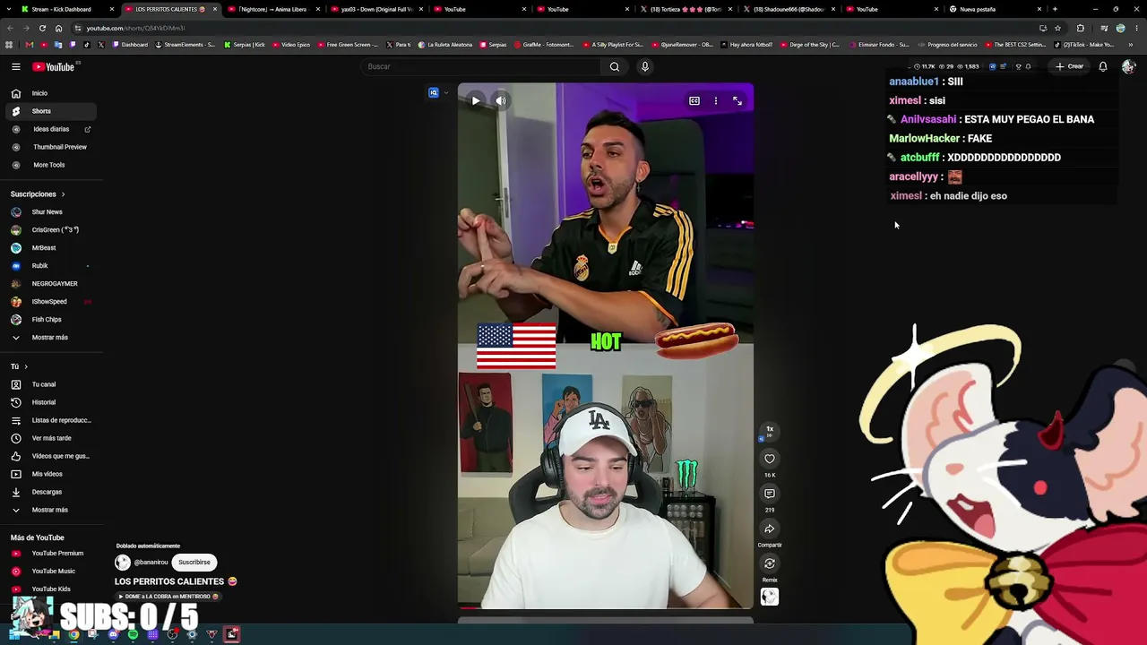Show hidden bookmarks overflow chevron

tap(1133, 45)
